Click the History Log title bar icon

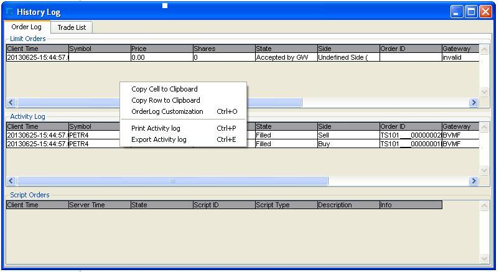[9, 12]
